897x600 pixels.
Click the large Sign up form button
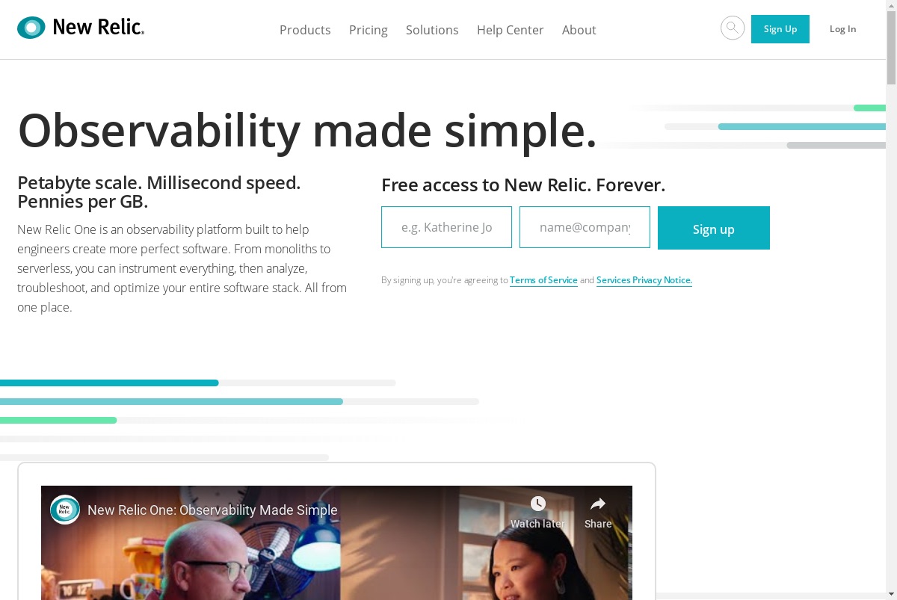pyautogui.click(x=714, y=228)
